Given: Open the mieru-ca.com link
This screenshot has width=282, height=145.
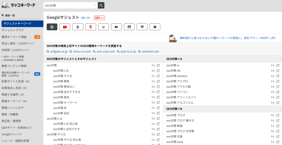Looking at the screenshot, I should (x=82, y=52).
